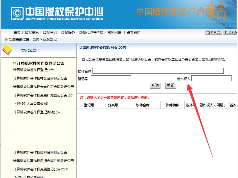
Task: Open 计算机软件著作权专有许可合同登记公告 link
Action: pyautogui.click(x=43, y=87)
